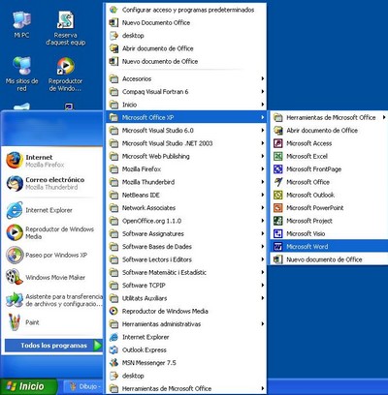Click the Microsoft Word icon
388x395 pixels.
[277, 247]
